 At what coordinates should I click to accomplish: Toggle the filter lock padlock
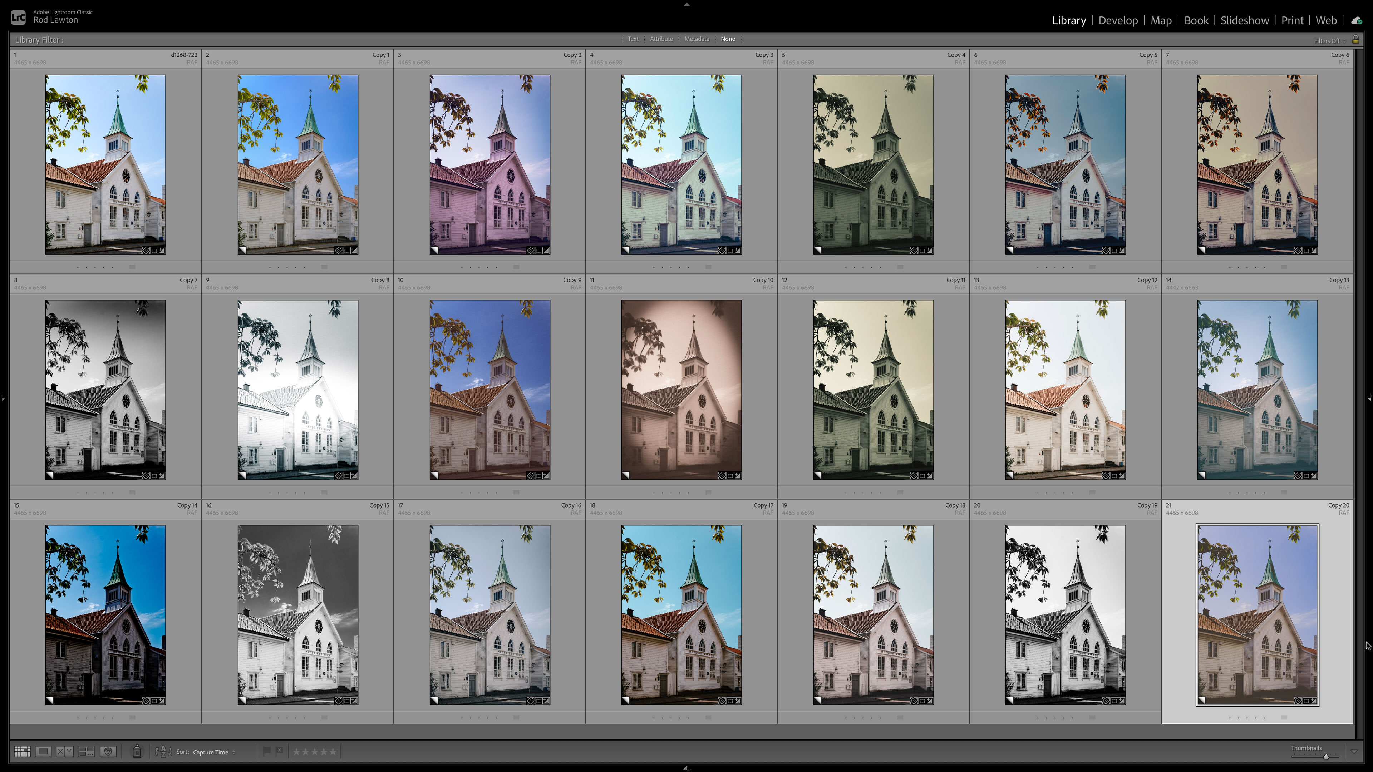1357,39
